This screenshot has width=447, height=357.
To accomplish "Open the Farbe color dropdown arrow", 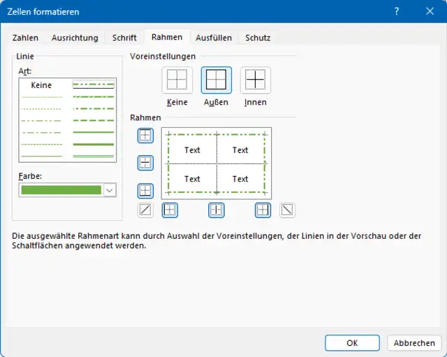I will click(x=110, y=190).
